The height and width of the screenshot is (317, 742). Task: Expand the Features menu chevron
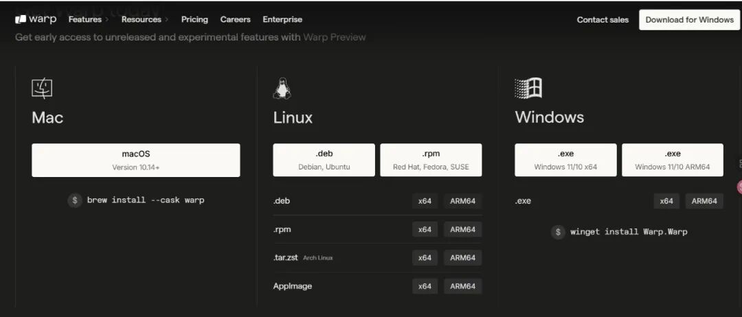pos(107,20)
